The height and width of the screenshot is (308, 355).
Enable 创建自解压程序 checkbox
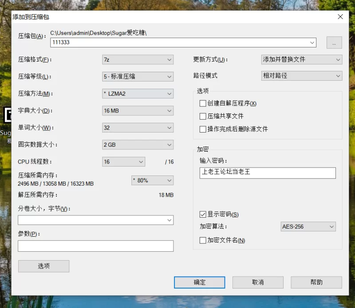203,104
